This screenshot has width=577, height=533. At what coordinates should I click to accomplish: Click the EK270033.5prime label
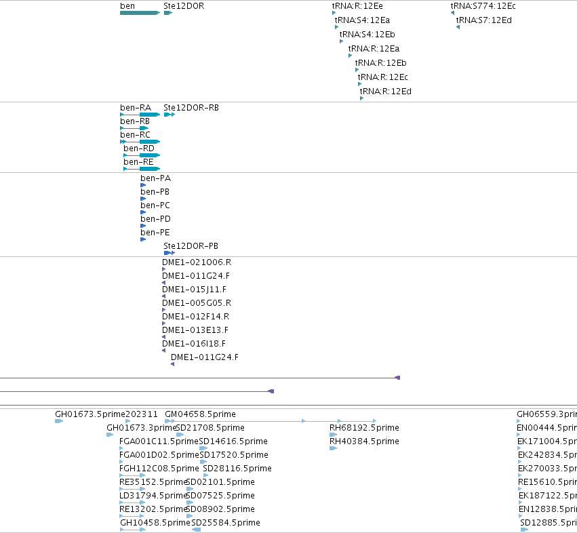547,469
